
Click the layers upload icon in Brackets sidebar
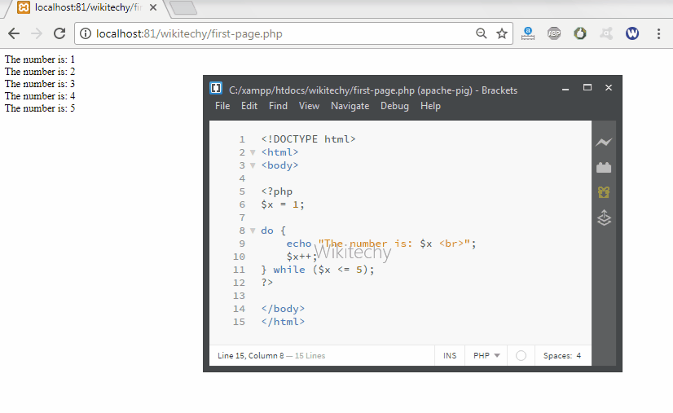coord(603,218)
